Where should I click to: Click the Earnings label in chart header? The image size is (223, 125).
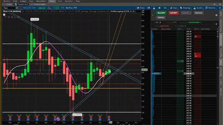point(85,11)
